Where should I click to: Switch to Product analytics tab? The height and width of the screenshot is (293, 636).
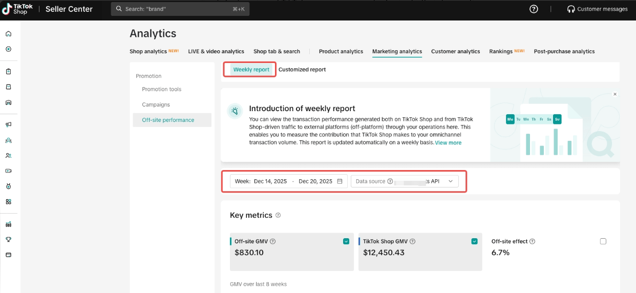[x=341, y=51]
